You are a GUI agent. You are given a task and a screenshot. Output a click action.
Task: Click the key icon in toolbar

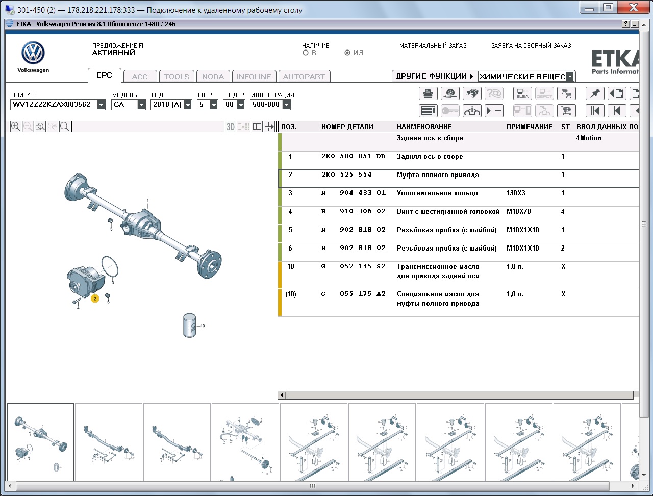[450, 111]
